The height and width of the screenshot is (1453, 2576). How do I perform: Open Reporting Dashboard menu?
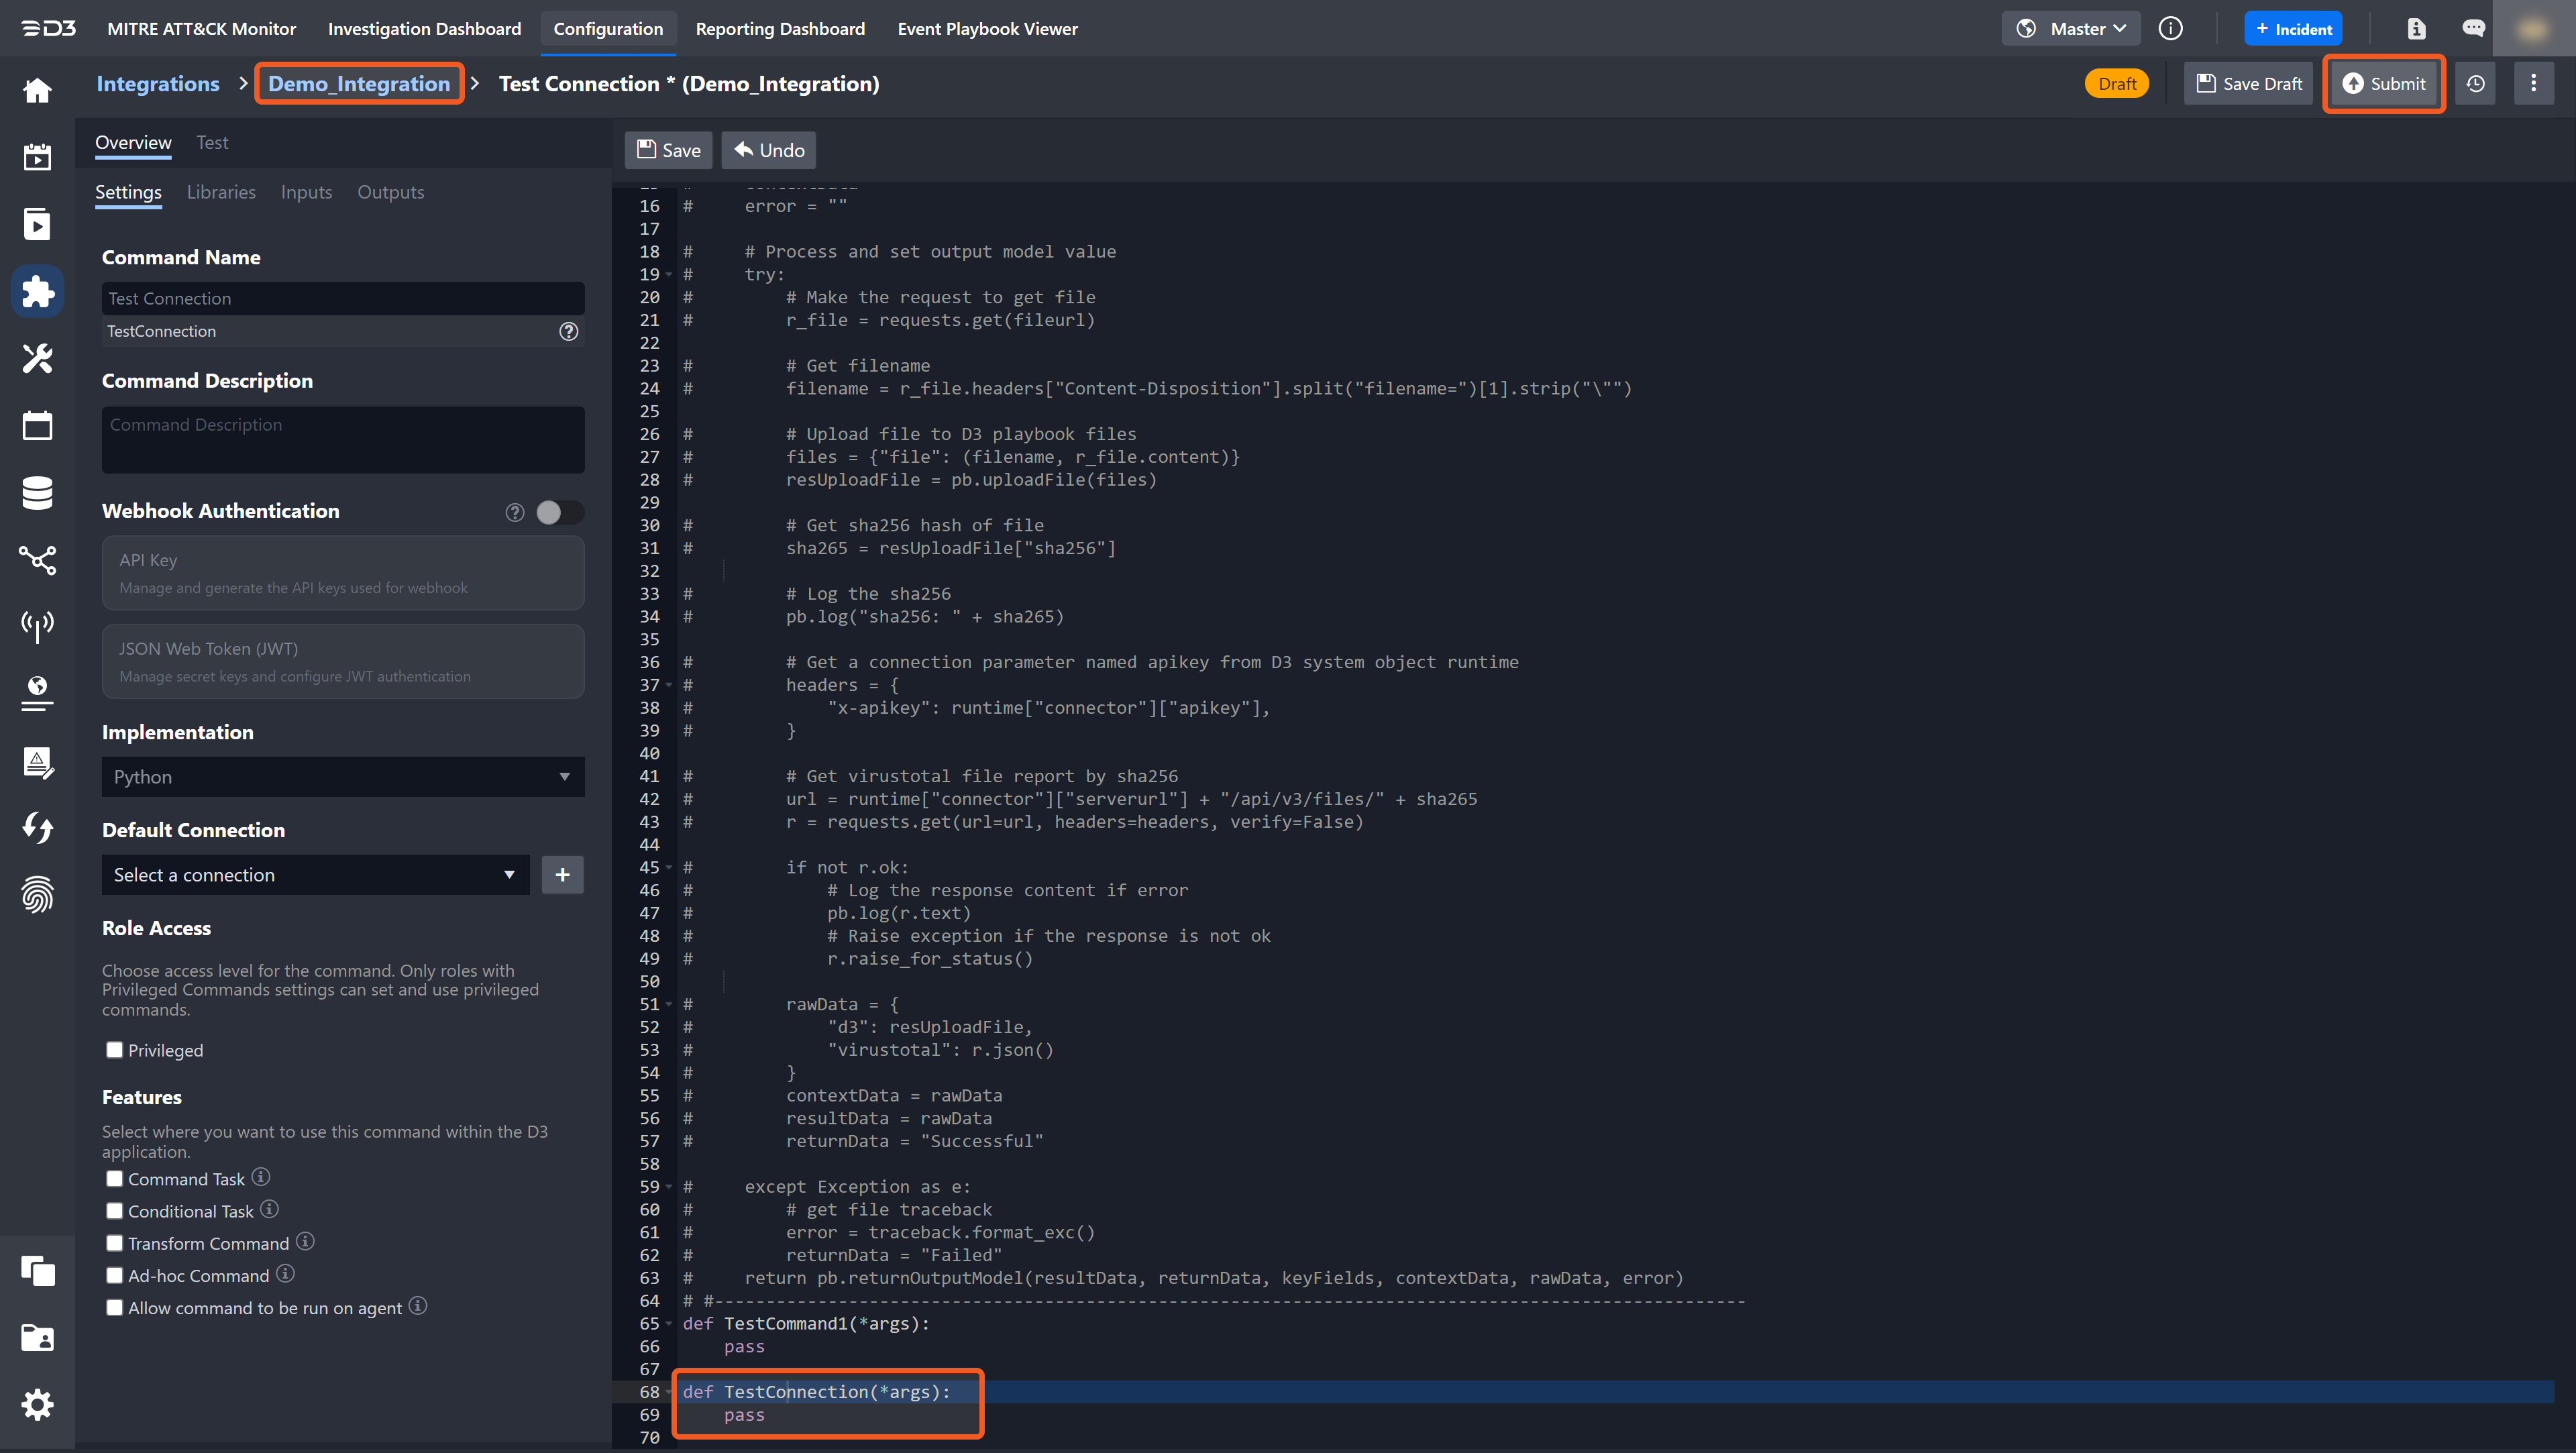[780, 29]
